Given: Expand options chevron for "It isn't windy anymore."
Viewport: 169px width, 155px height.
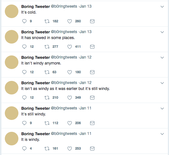Looking at the screenshot, I should pyautogui.click(x=162, y=58).
